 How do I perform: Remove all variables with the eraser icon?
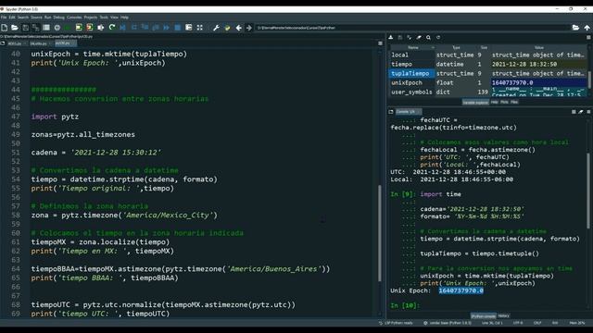419,37
